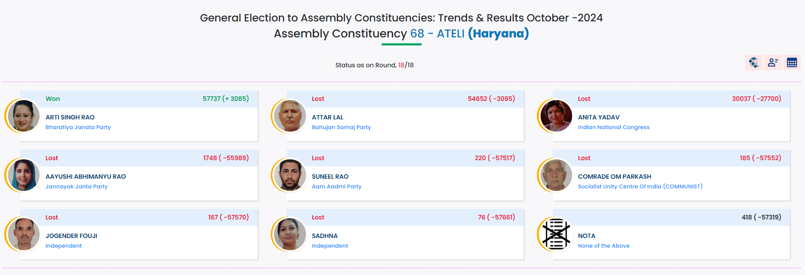Image resolution: width=805 pixels, height=275 pixels.
Task: Click the Bharatiya Janata Party label
Action: (x=78, y=127)
